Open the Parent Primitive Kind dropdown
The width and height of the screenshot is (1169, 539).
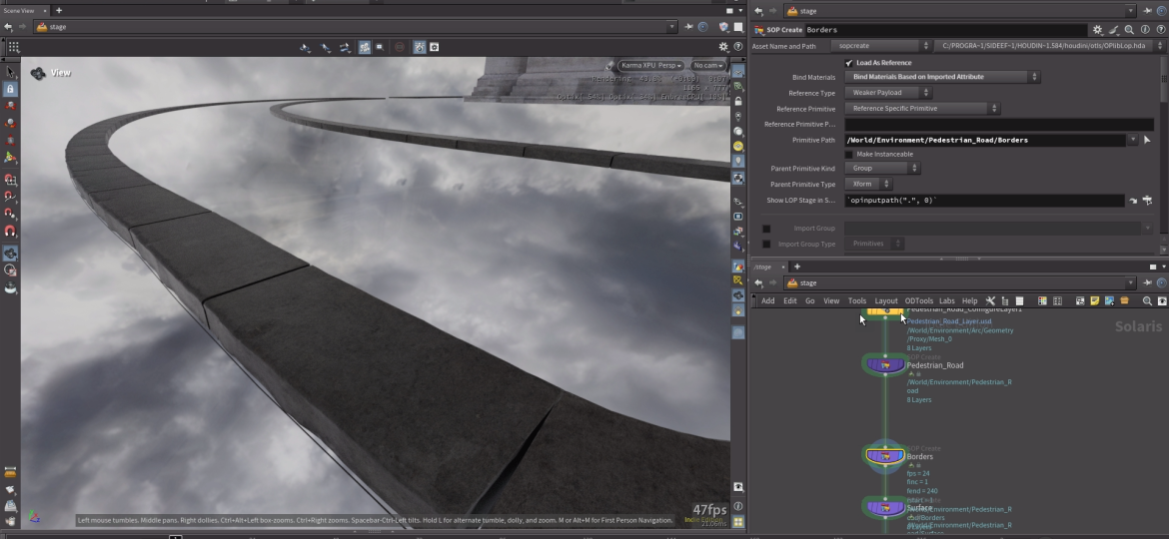click(882, 169)
